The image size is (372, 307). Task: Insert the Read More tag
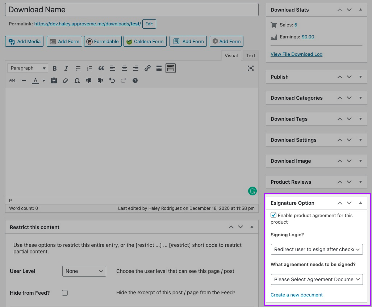(159, 68)
